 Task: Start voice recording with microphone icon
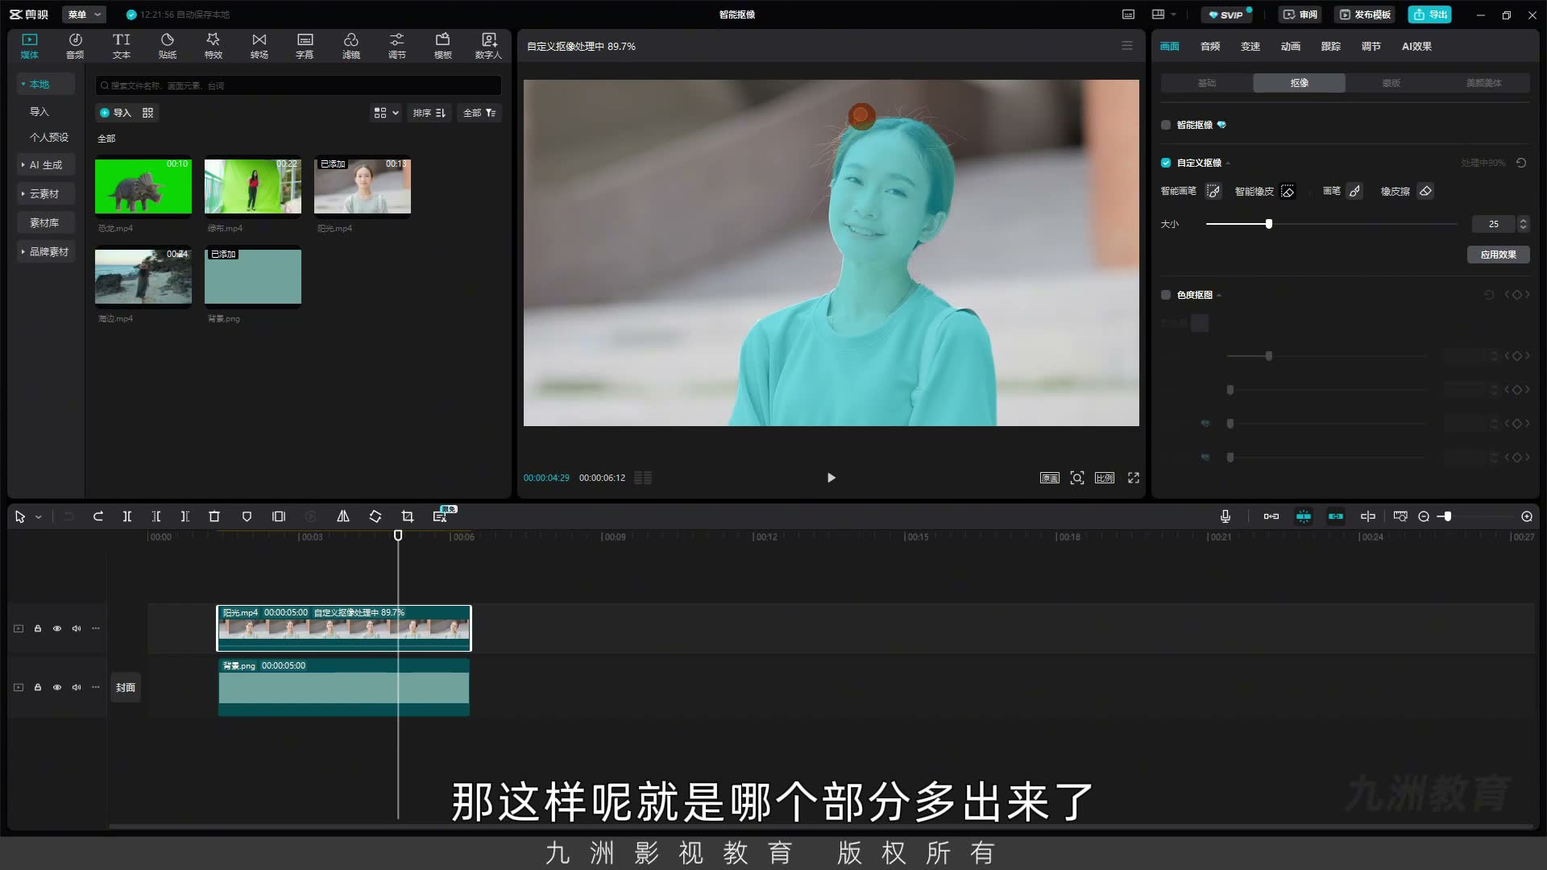(x=1226, y=516)
